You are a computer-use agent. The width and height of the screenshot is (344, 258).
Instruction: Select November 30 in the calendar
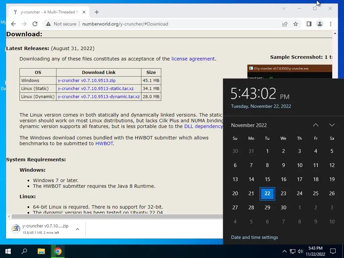tap(284, 208)
